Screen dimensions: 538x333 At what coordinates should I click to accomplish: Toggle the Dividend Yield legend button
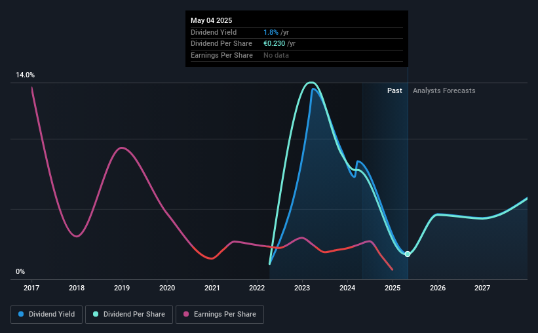(x=47, y=315)
